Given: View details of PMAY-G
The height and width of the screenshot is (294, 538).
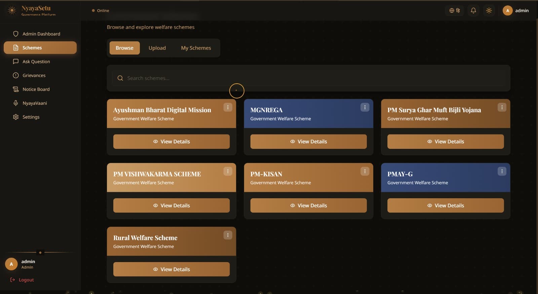Looking at the screenshot, I should coord(446,205).
